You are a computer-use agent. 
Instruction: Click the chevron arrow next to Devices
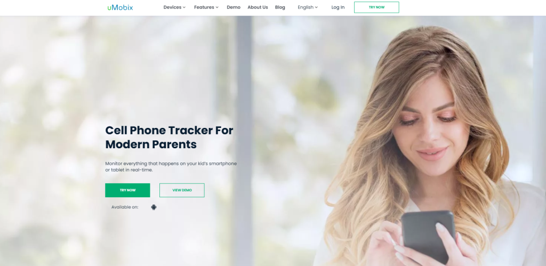[x=184, y=7]
